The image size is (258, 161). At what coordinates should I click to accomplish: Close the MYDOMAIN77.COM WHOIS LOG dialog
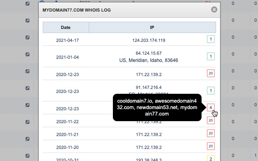tap(214, 10)
